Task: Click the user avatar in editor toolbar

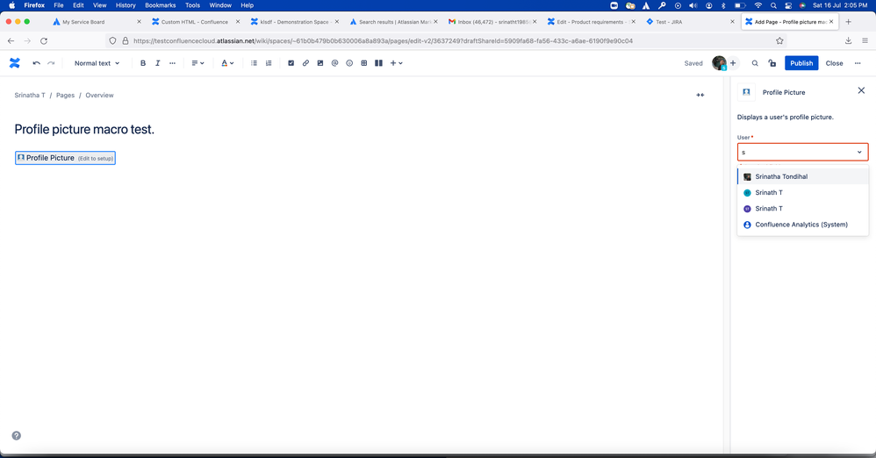Action: 719,63
